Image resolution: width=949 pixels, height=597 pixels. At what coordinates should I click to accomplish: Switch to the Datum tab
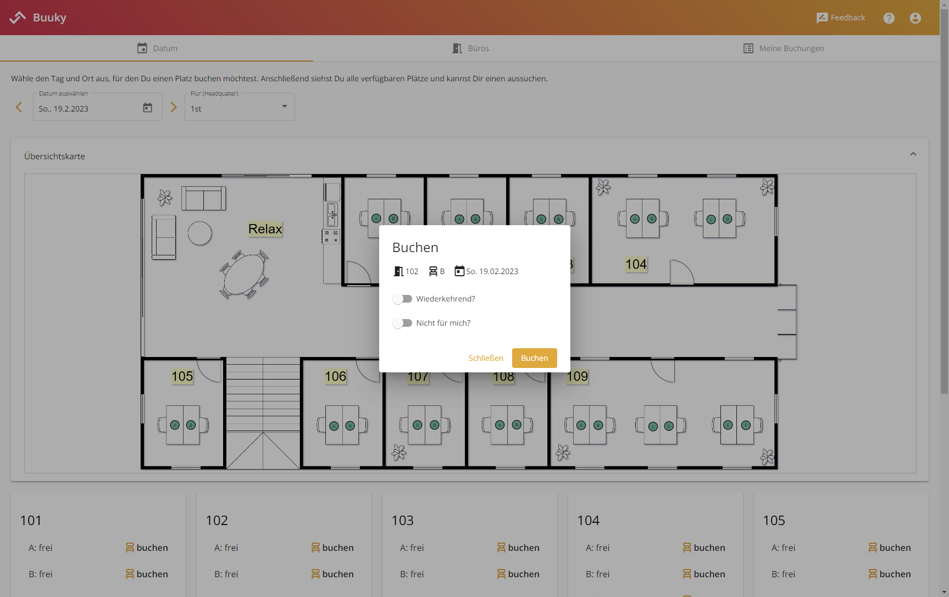157,48
